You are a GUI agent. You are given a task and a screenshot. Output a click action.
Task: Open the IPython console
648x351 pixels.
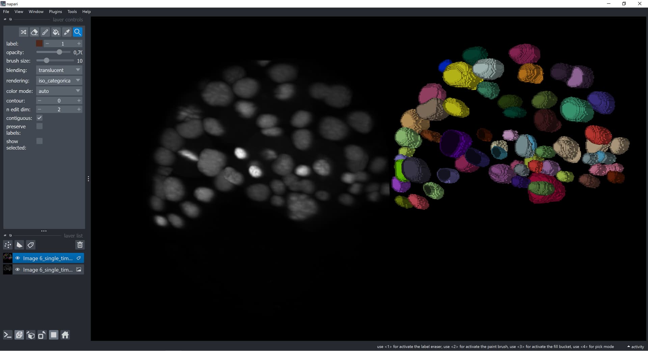pyautogui.click(x=7, y=335)
